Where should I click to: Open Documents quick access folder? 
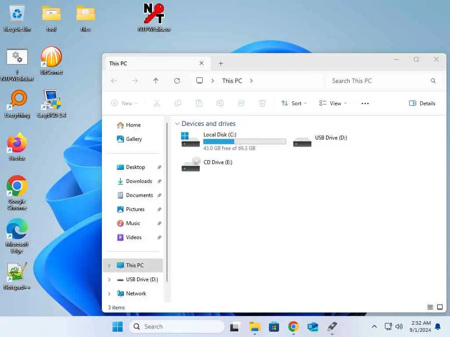click(x=134, y=195)
